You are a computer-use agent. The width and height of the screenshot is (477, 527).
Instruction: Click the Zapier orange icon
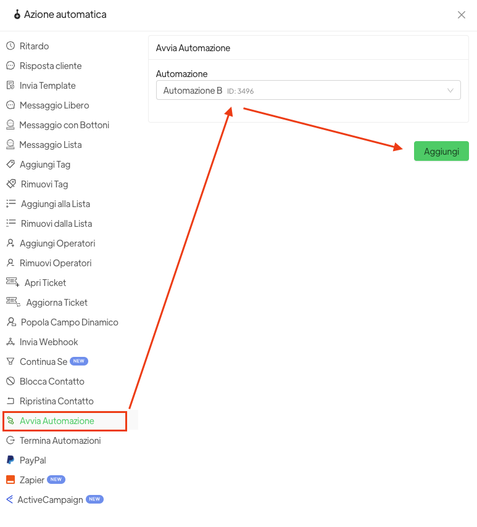[10, 480]
